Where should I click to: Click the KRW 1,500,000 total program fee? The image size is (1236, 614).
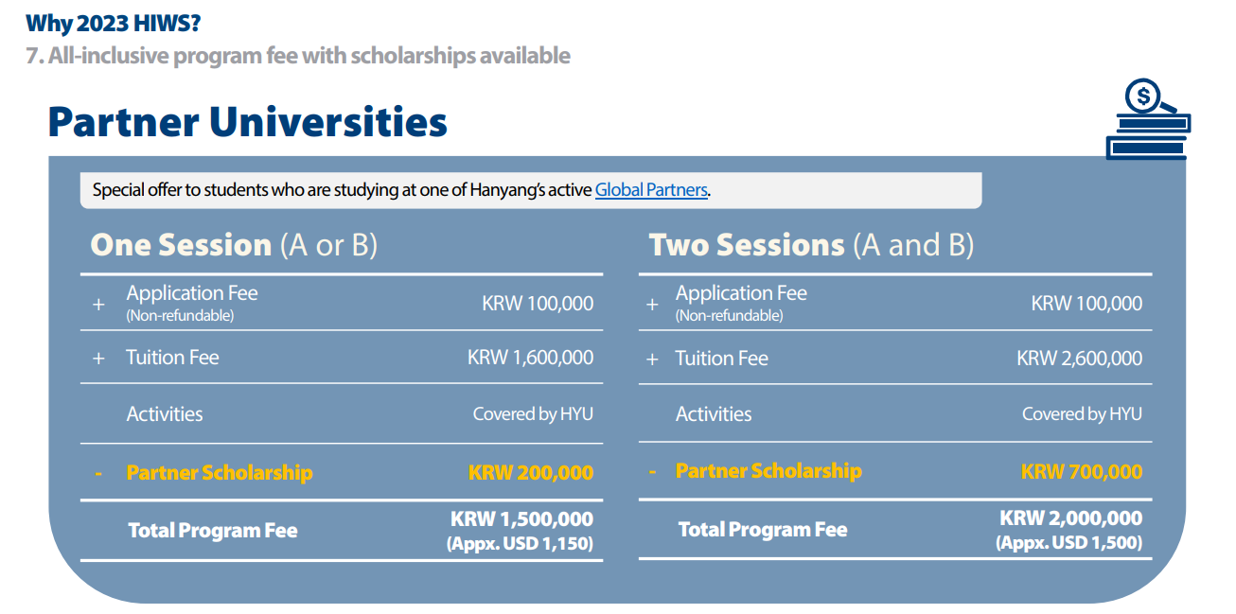coord(521,519)
